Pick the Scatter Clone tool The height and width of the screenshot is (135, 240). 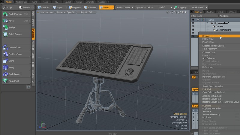pyautogui.click(x=16, y=54)
